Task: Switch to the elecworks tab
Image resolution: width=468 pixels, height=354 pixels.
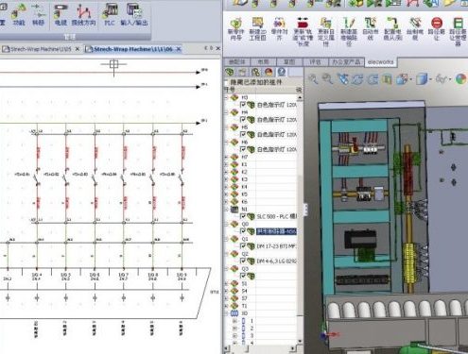Action: (380, 62)
